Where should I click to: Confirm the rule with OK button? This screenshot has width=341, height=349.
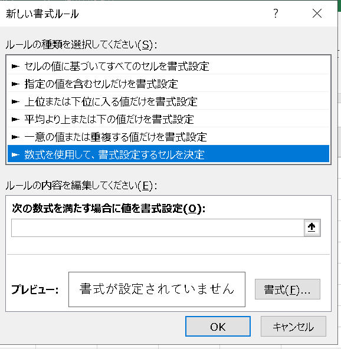click(x=218, y=326)
